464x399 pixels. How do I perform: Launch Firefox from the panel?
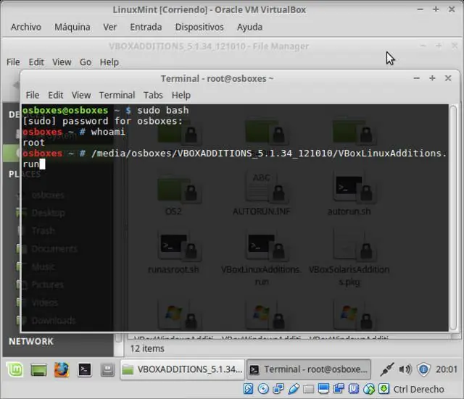pos(62,369)
